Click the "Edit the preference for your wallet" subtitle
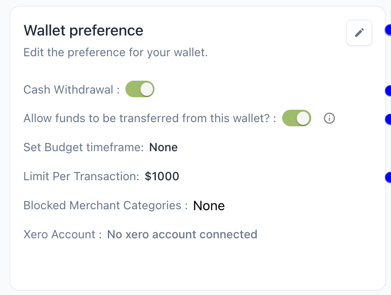This screenshot has height=295, width=391. (116, 53)
